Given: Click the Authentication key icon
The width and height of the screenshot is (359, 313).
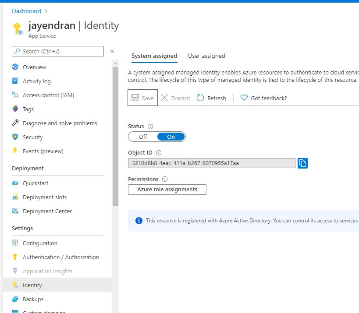Looking at the screenshot, I should [x=15, y=257].
